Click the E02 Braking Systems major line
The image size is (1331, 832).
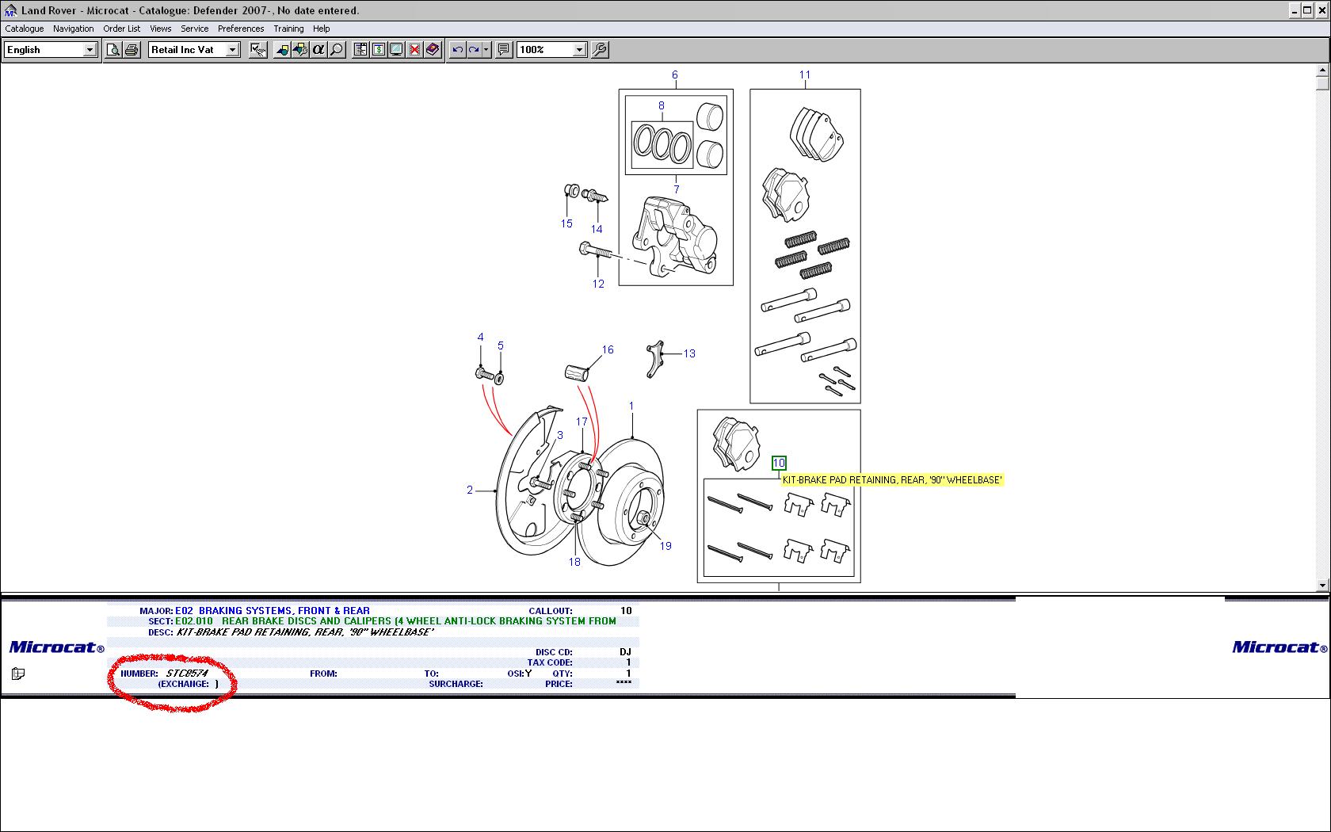(273, 611)
